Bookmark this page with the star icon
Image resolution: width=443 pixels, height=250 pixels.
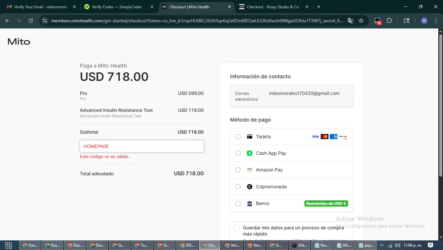pos(361,21)
